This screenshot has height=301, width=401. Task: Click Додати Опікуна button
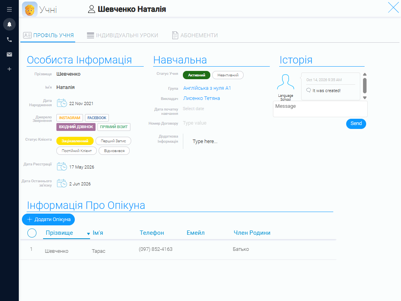click(x=48, y=219)
